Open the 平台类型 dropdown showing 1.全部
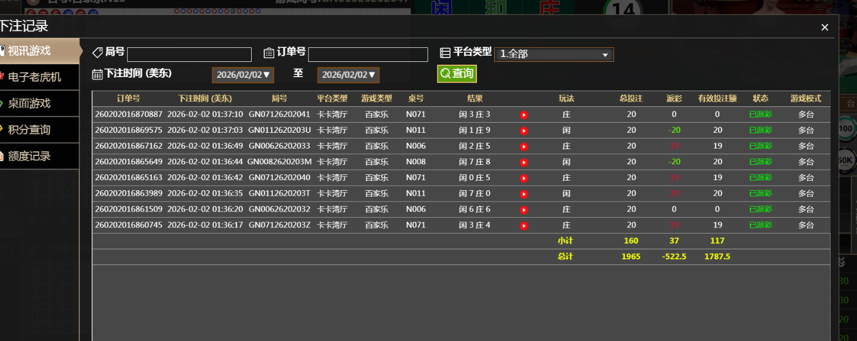 [554, 55]
